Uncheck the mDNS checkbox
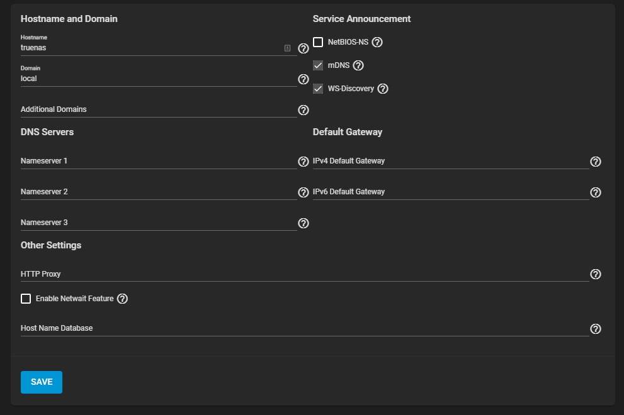Viewport: 624px width, 415px height. click(318, 65)
